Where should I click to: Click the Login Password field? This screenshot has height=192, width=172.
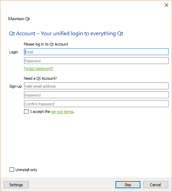click(x=96, y=61)
